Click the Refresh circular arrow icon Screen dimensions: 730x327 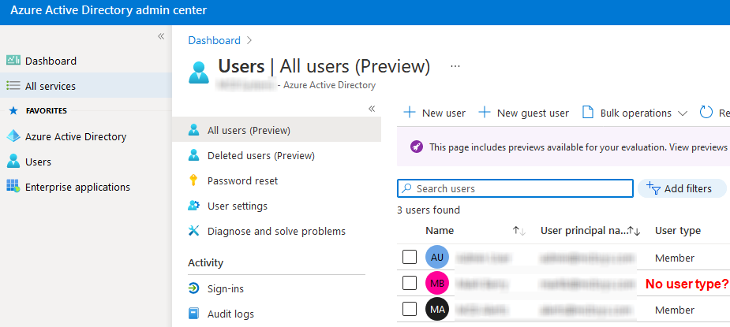point(706,113)
